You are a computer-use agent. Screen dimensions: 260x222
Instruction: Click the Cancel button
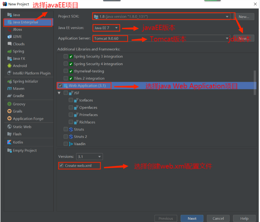(218, 218)
